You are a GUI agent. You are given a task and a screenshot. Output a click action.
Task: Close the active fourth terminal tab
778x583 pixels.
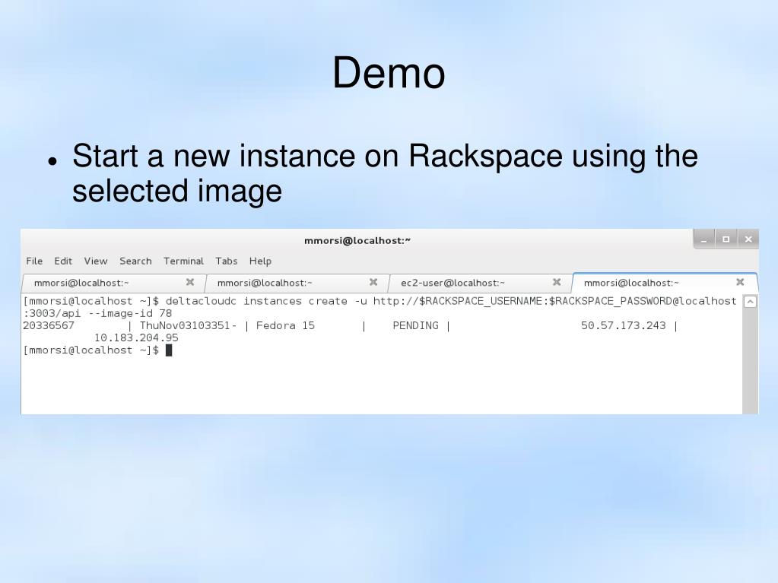(740, 282)
